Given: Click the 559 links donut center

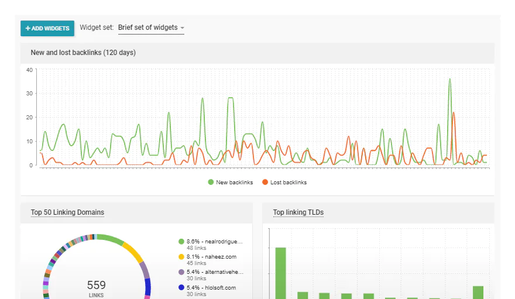Looking at the screenshot, I should pos(96,288).
